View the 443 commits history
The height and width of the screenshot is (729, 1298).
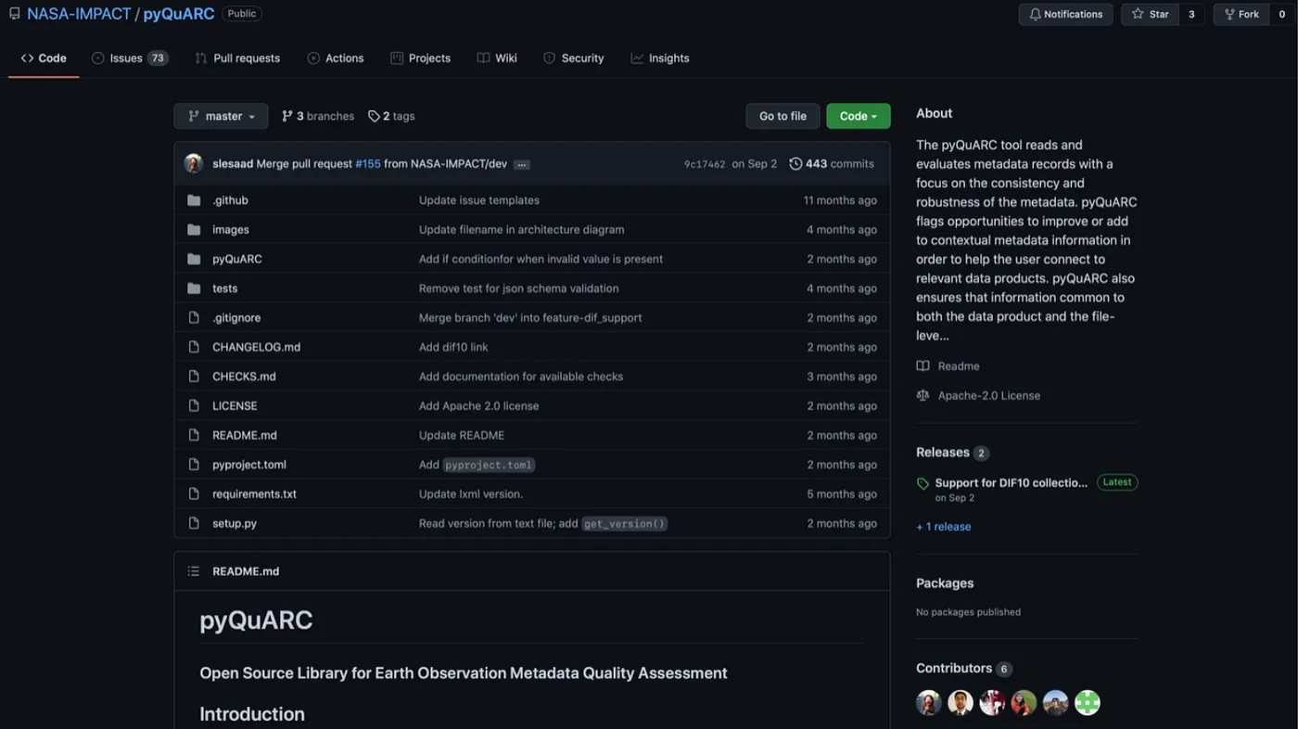(832, 164)
